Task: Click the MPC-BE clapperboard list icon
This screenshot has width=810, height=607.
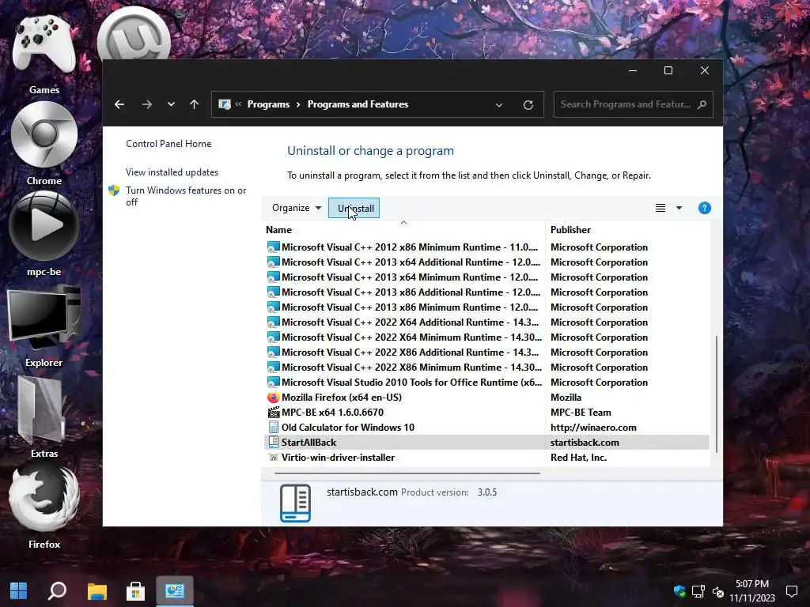Action: pos(273,413)
